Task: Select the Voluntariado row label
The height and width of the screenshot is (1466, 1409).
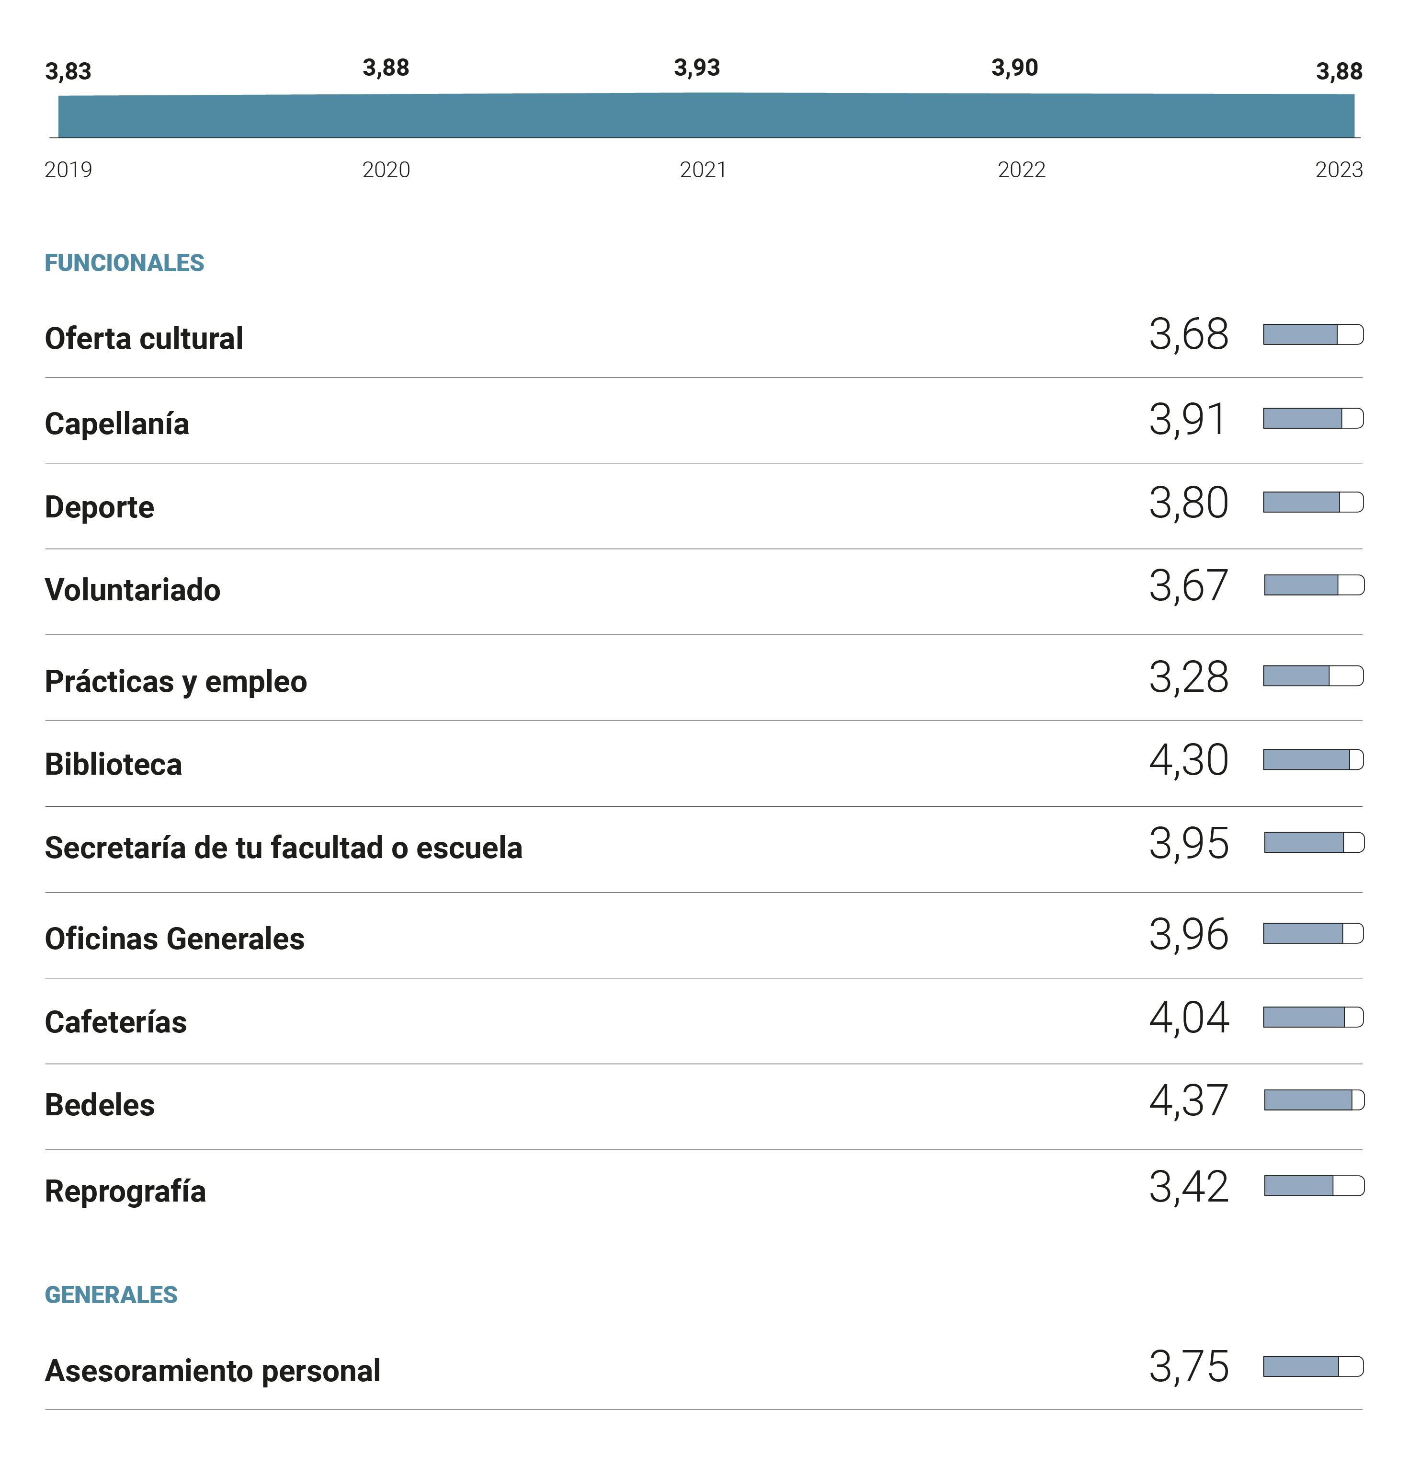Action: tap(132, 590)
